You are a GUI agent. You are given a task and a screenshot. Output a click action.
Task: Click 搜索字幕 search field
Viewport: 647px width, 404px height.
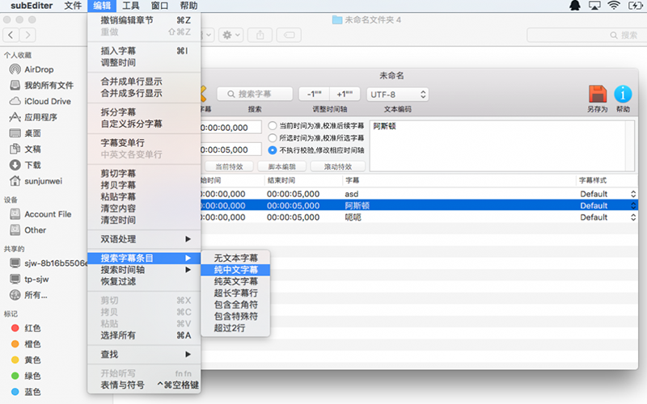(x=255, y=94)
